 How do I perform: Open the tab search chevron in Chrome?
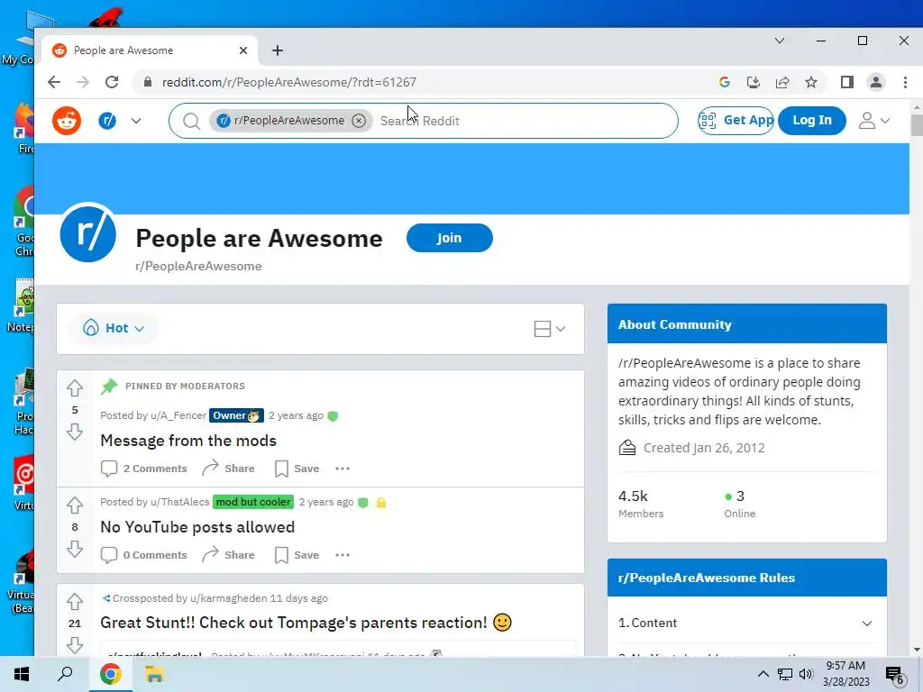(x=780, y=41)
